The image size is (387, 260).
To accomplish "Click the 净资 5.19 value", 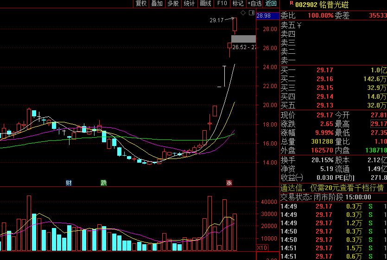I will (x=327, y=169).
